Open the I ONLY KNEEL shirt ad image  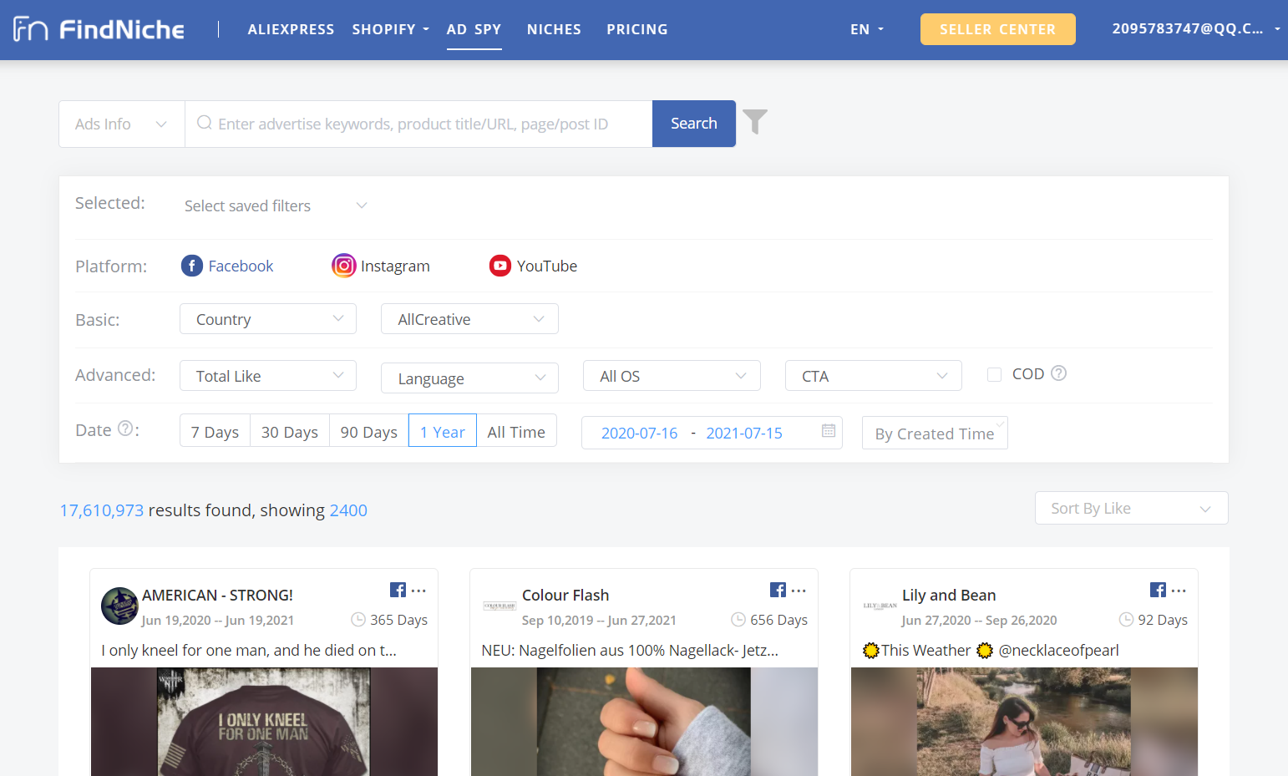point(264,722)
